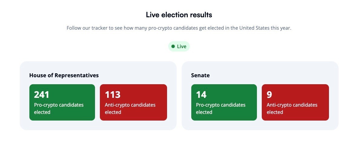
Task: Click the empty space right of the House title
Action: (136, 75)
